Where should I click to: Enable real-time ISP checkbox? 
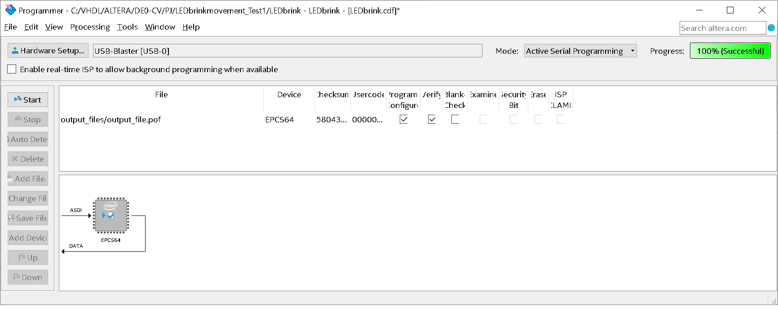pyautogui.click(x=12, y=69)
